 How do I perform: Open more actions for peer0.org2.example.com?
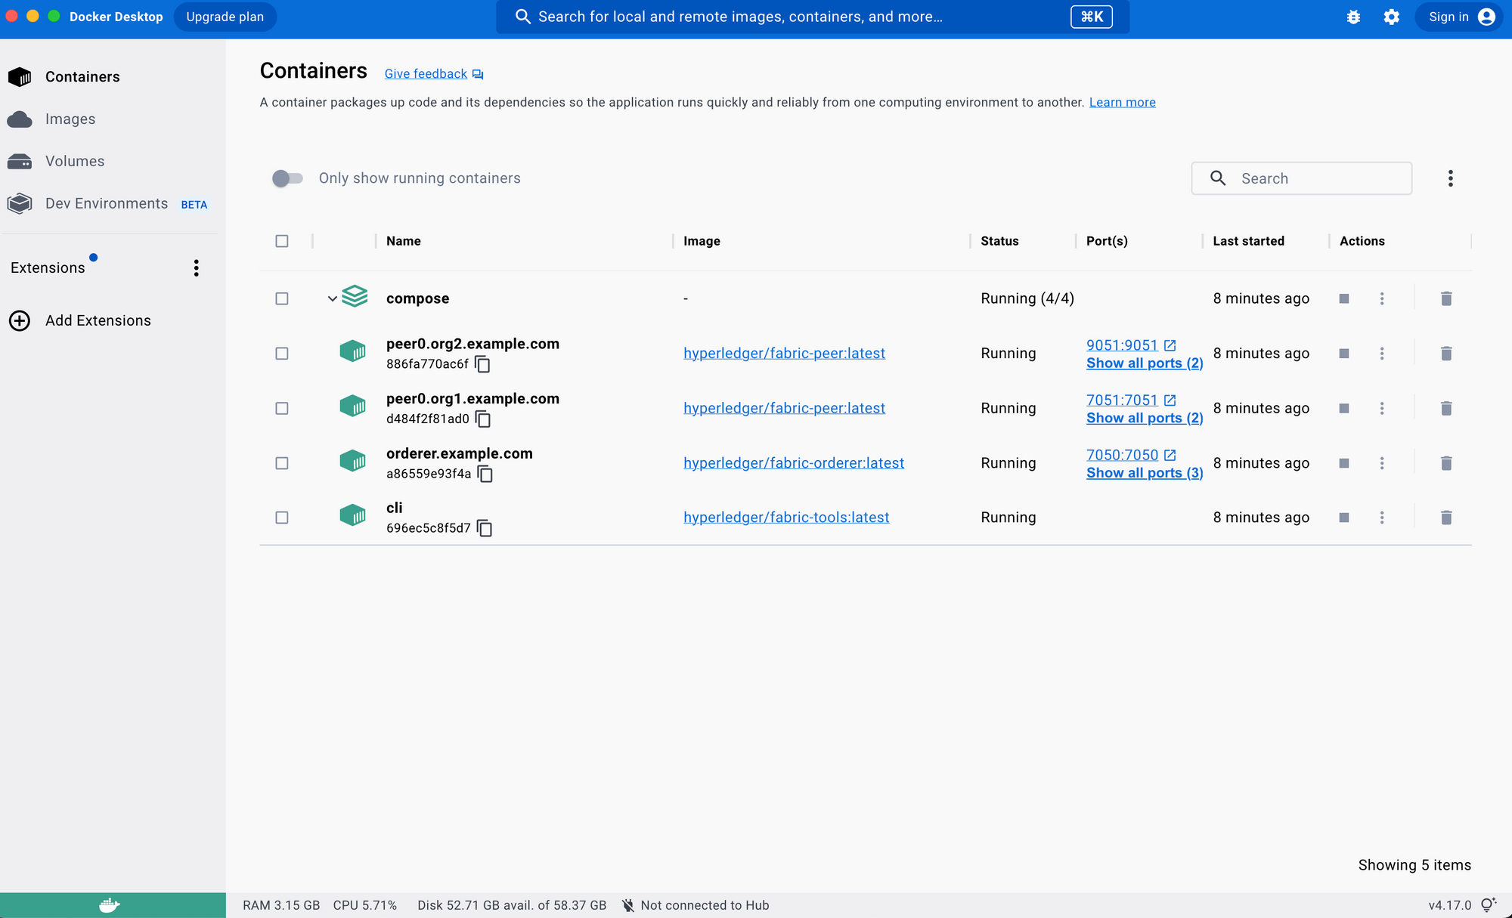point(1382,354)
